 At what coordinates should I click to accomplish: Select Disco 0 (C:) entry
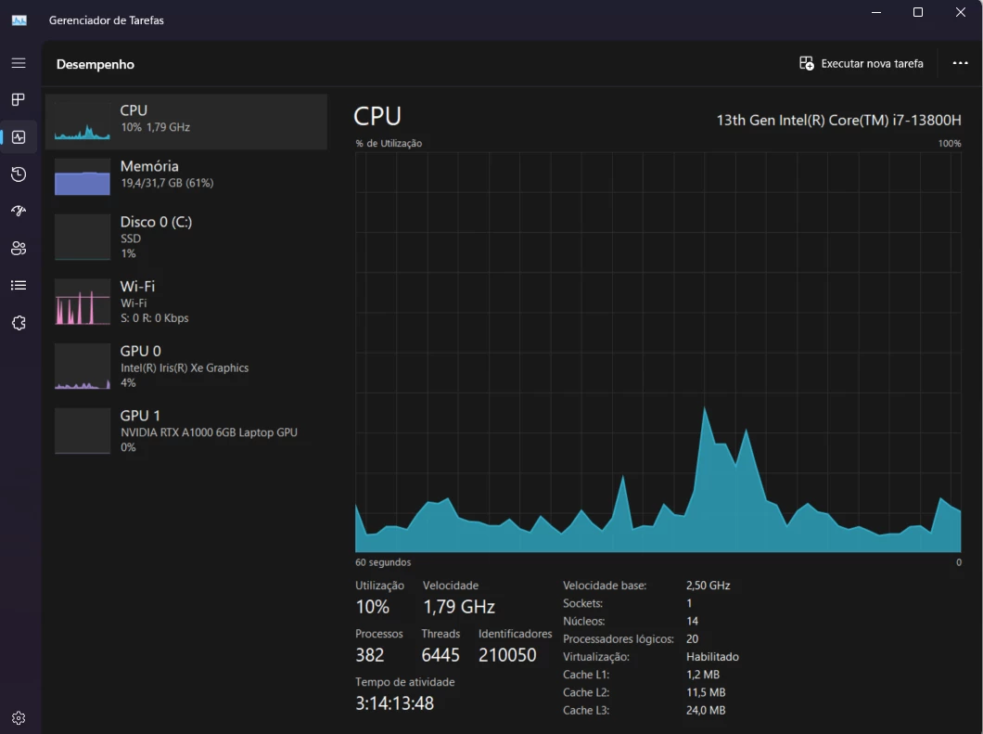coord(186,238)
